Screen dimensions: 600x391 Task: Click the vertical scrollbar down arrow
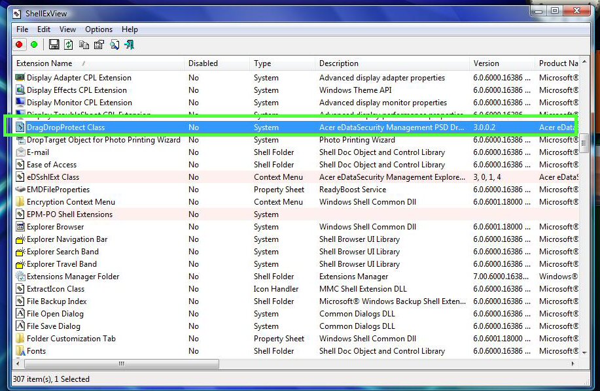584,353
